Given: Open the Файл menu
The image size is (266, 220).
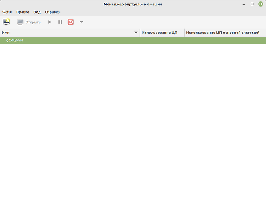Looking at the screenshot, I should point(7,12).
